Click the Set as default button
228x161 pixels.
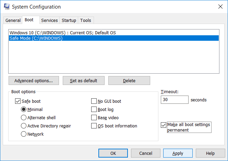[83, 81]
